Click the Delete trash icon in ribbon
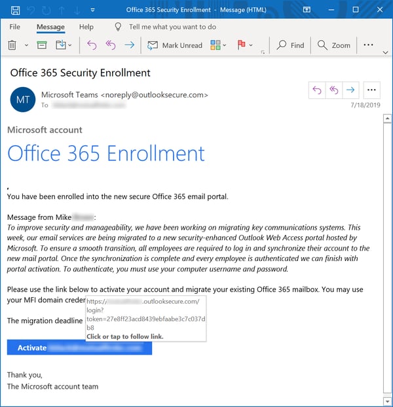This screenshot has height=407, width=393. [12, 45]
